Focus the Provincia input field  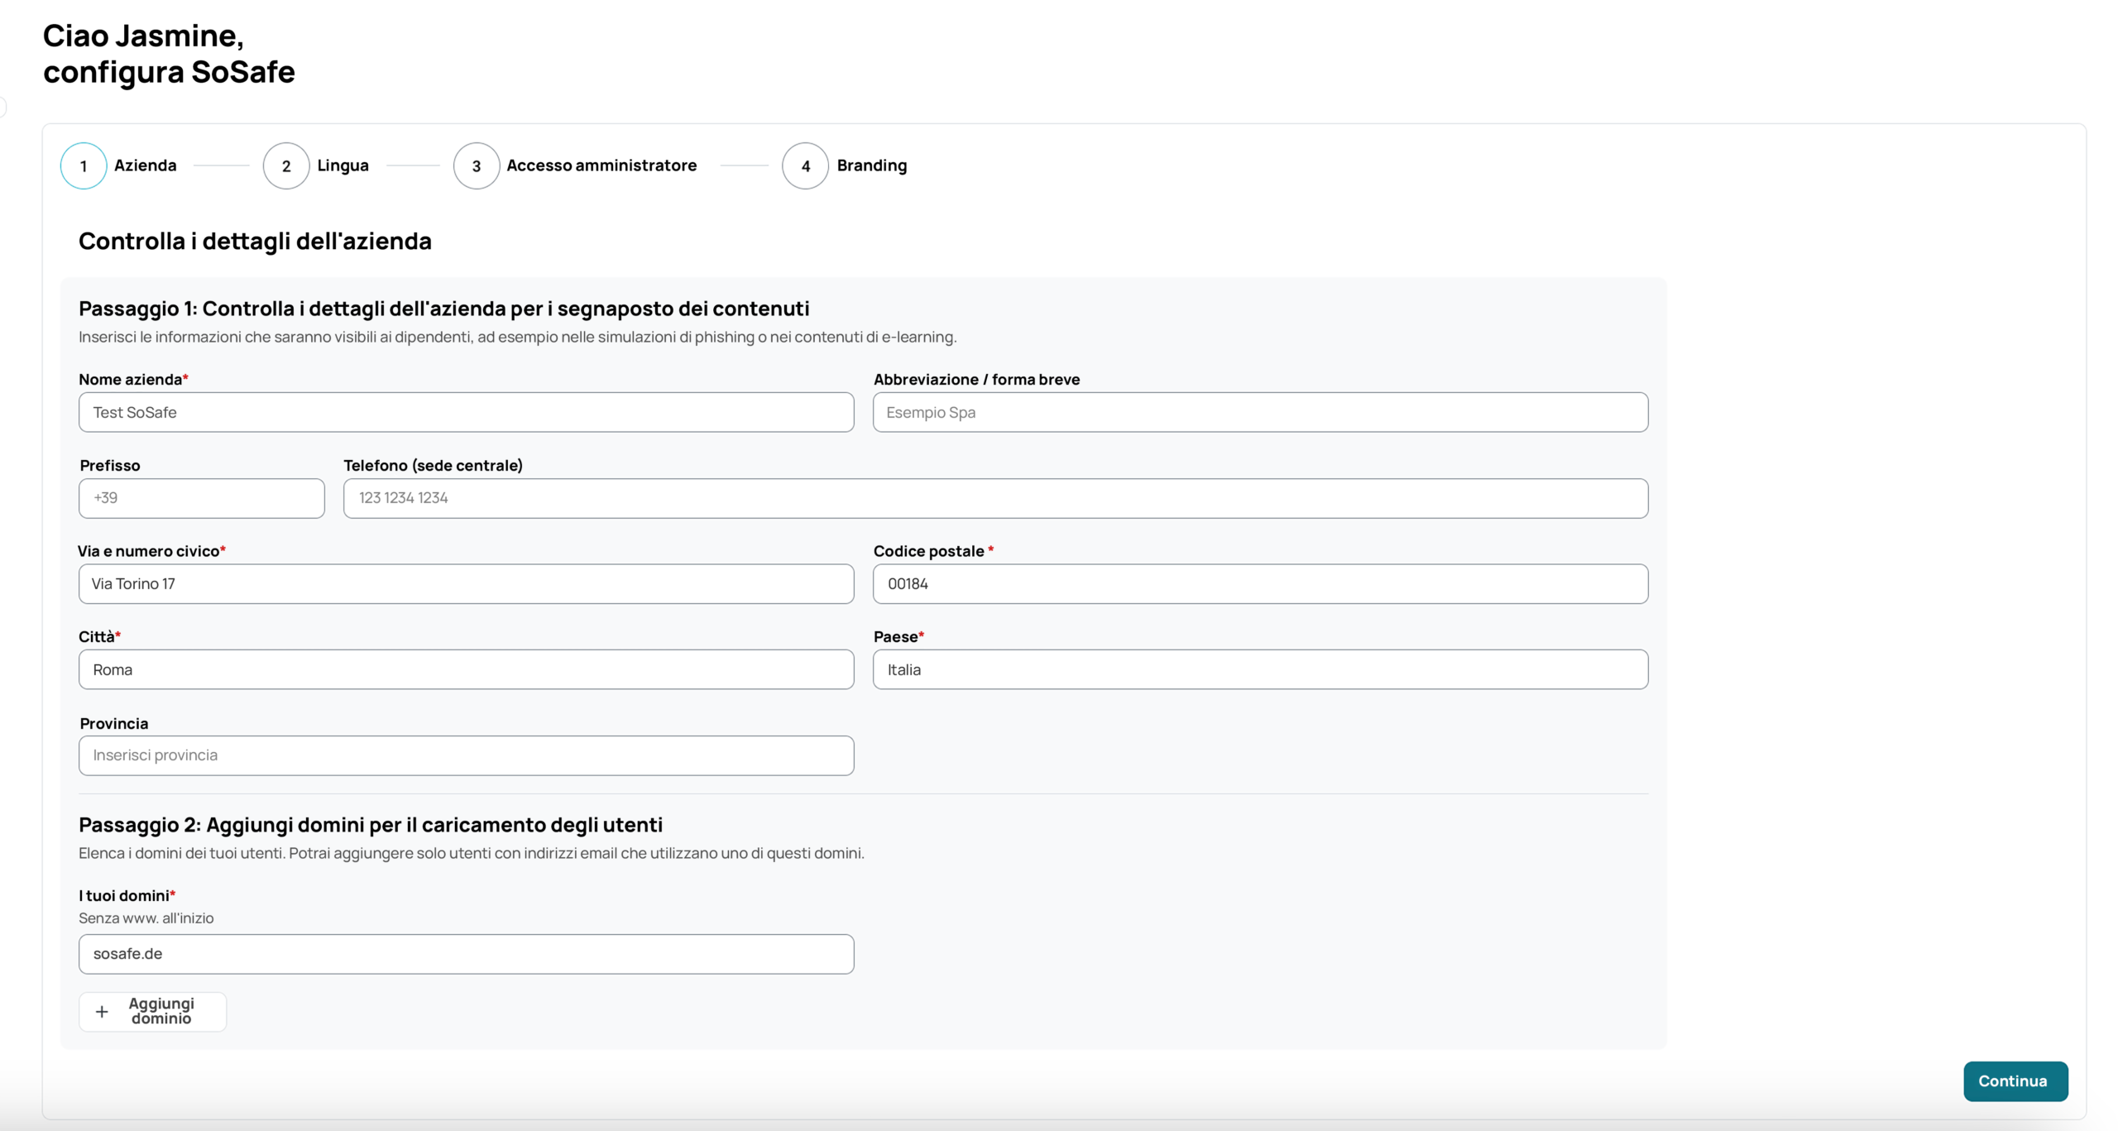pos(466,755)
